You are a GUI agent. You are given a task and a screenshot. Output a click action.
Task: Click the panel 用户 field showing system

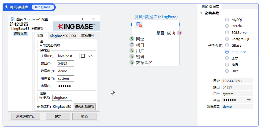[237, 94]
